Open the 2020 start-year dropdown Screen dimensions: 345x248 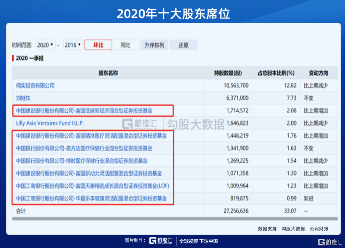pyautogui.click(x=45, y=45)
